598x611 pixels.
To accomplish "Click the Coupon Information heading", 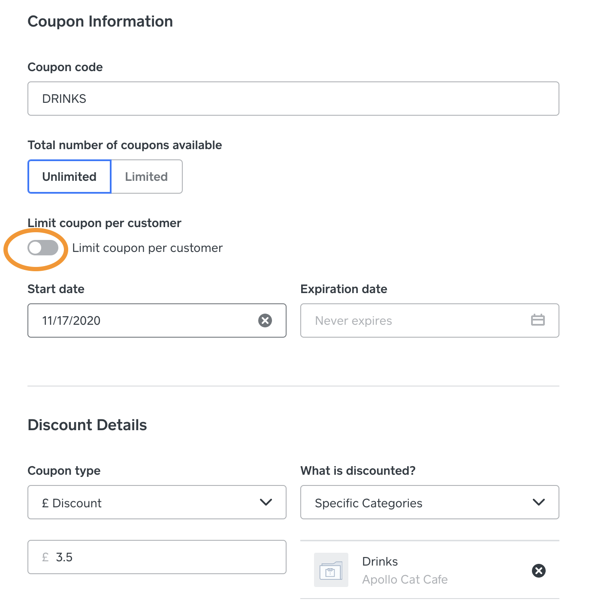I will 100,21.
